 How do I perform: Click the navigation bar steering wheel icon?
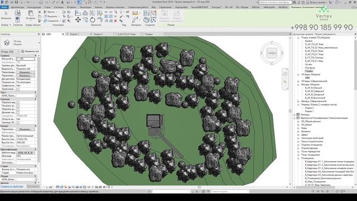(x=285, y=74)
